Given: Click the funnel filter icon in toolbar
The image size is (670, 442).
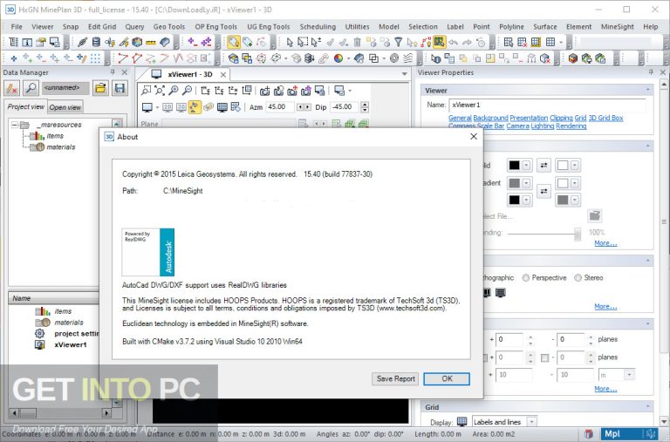Looking at the screenshot, I should pyautogui.click(x=398, y=42).
